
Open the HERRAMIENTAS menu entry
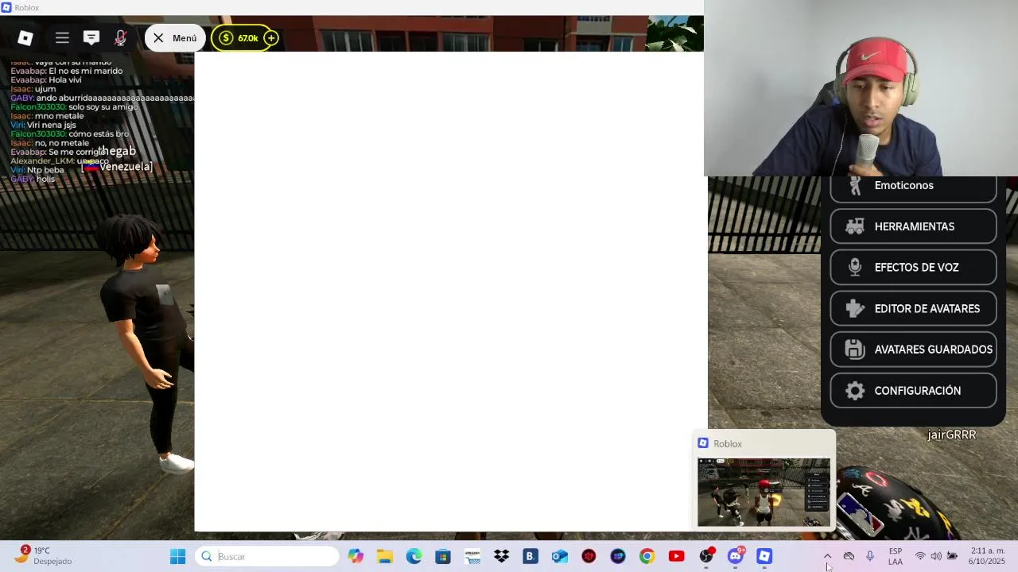(x=913, y=226)
